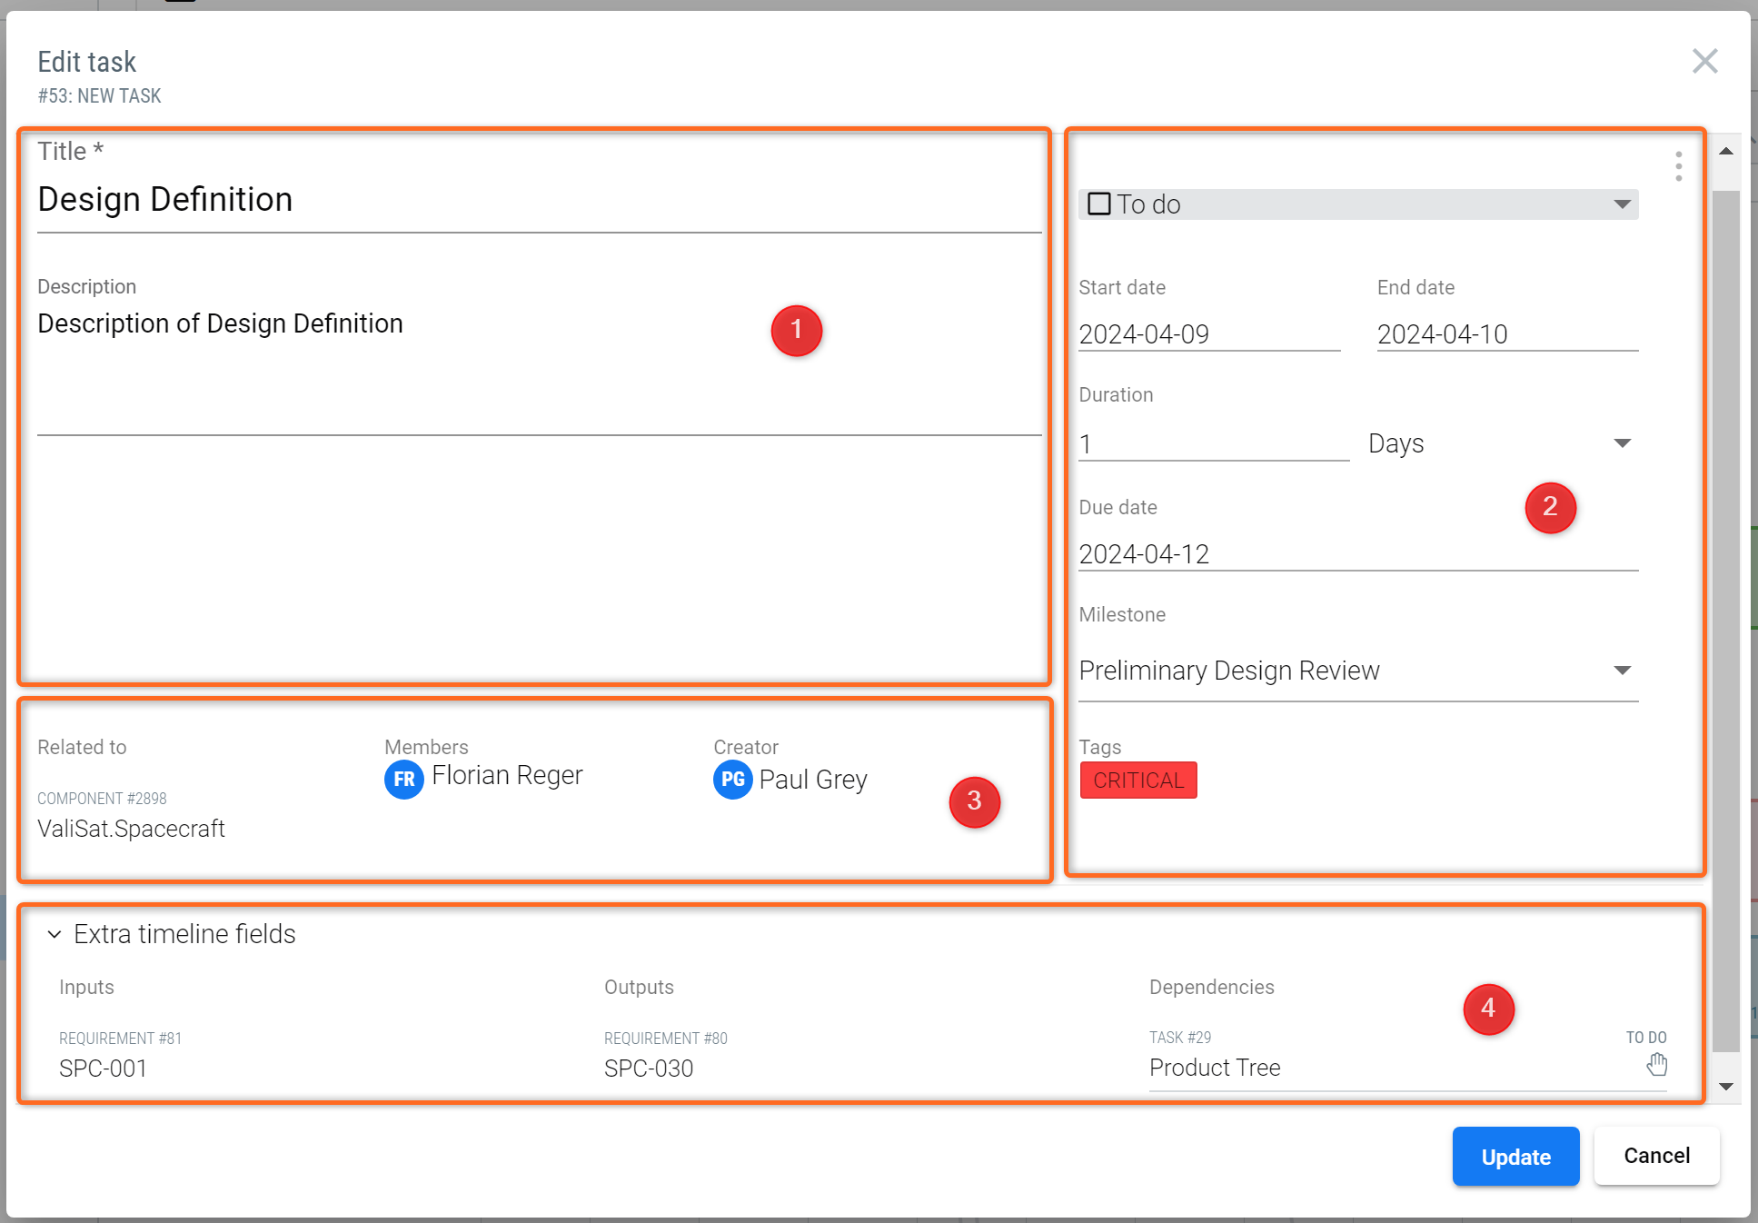Click the 'TO DO' status of Product Tree
This screenshot has width=1758, height=1223.
(x=1646, y=1038)
